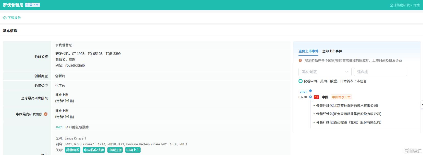This screenshot has width=423, height=155.
Task: Click the 别名 list starting JAK1, Janus Kinase 1
Action: click(126, 144)
